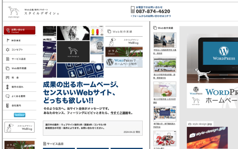Screen dimensions: 238x149
Task: Click the WordPressでホームページ制作 banner
Action: (x=124, y=62)
